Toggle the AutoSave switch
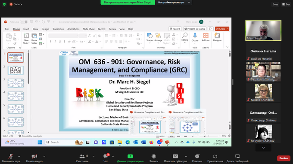 pos(24,22)
